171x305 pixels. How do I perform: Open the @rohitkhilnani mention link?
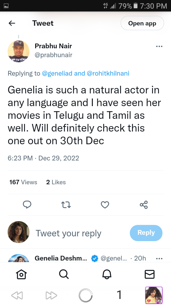(x=108, y=73)
